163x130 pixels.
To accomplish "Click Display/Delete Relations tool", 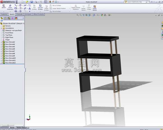I will (76, 7).
